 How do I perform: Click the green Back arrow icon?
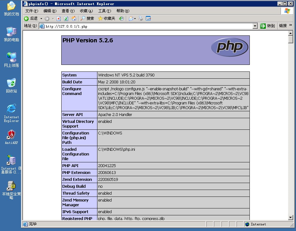pos(26,18)
